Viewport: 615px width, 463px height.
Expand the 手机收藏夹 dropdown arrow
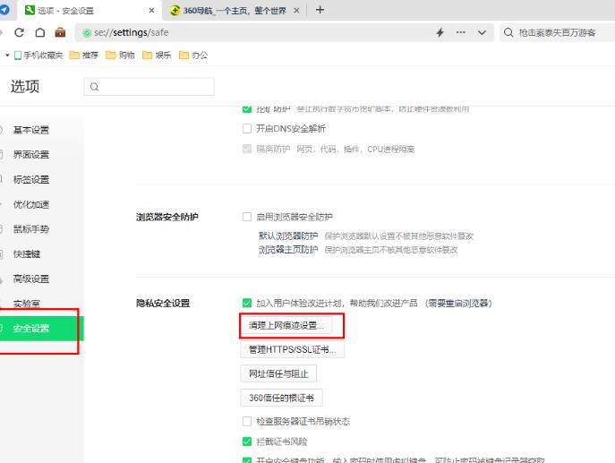[7, 55]
